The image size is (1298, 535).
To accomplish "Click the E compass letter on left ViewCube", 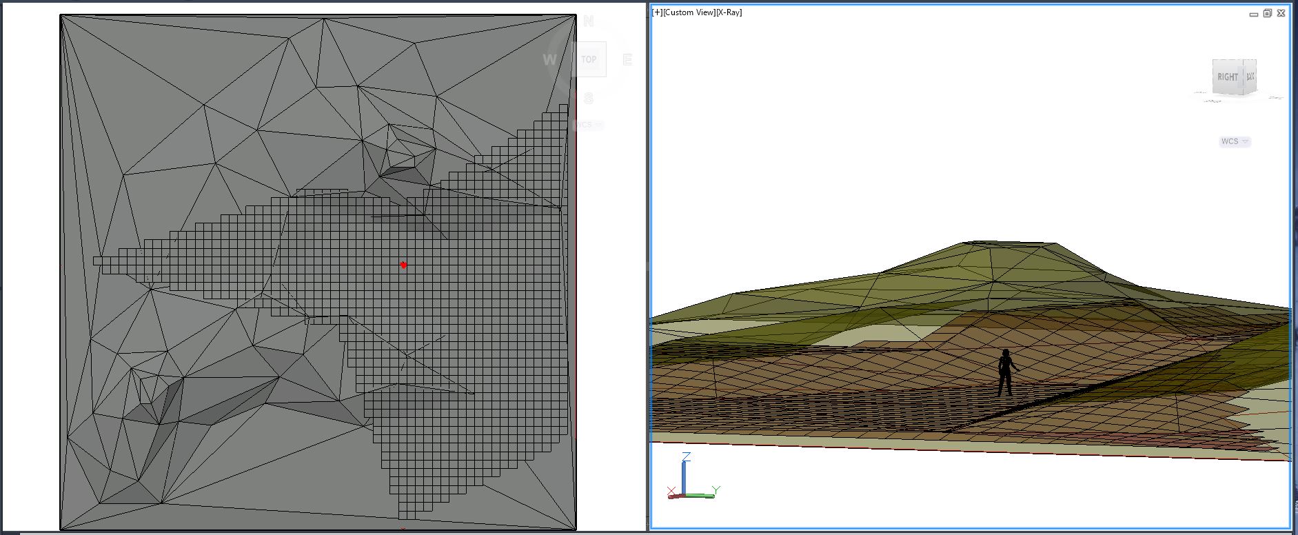I will pos(627,60).
